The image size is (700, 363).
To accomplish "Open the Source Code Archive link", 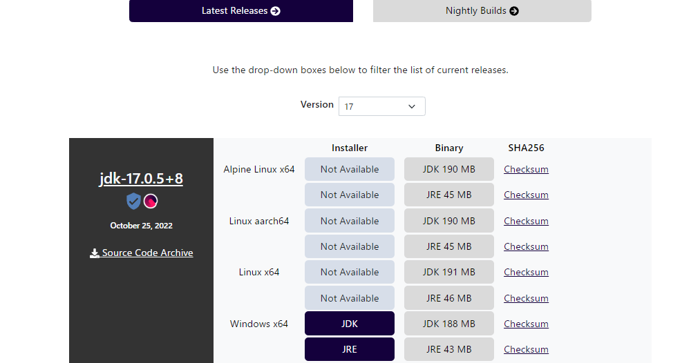I will [x=147, y=253].
